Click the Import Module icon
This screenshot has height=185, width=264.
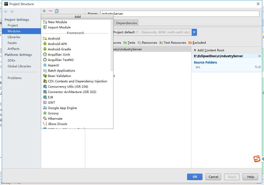tap(45, 27)
